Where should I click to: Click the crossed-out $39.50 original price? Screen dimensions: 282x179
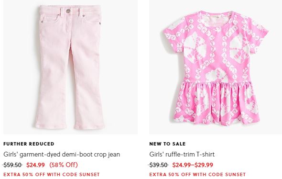click(x=159, y=165)
